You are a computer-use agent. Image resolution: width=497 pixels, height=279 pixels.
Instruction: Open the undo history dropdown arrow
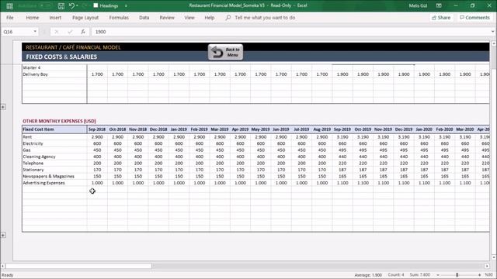(77, 5)
